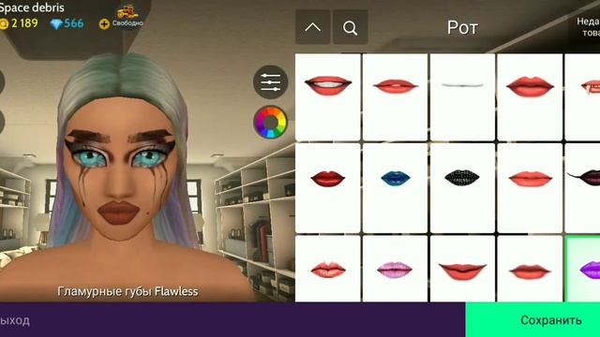Image resolution: width=600 pixels, height=337 pixels.
Task: Pick the wide red smirk mouth
Action: click(462, 269)
